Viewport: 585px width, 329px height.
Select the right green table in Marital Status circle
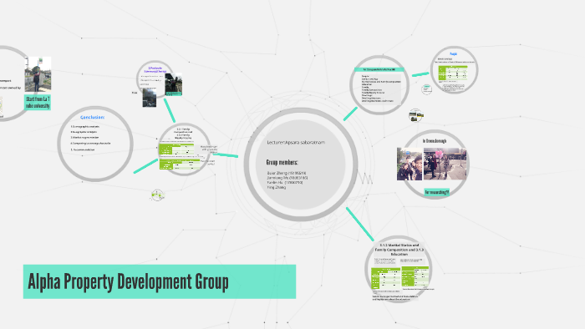click(x=415, y=276)
